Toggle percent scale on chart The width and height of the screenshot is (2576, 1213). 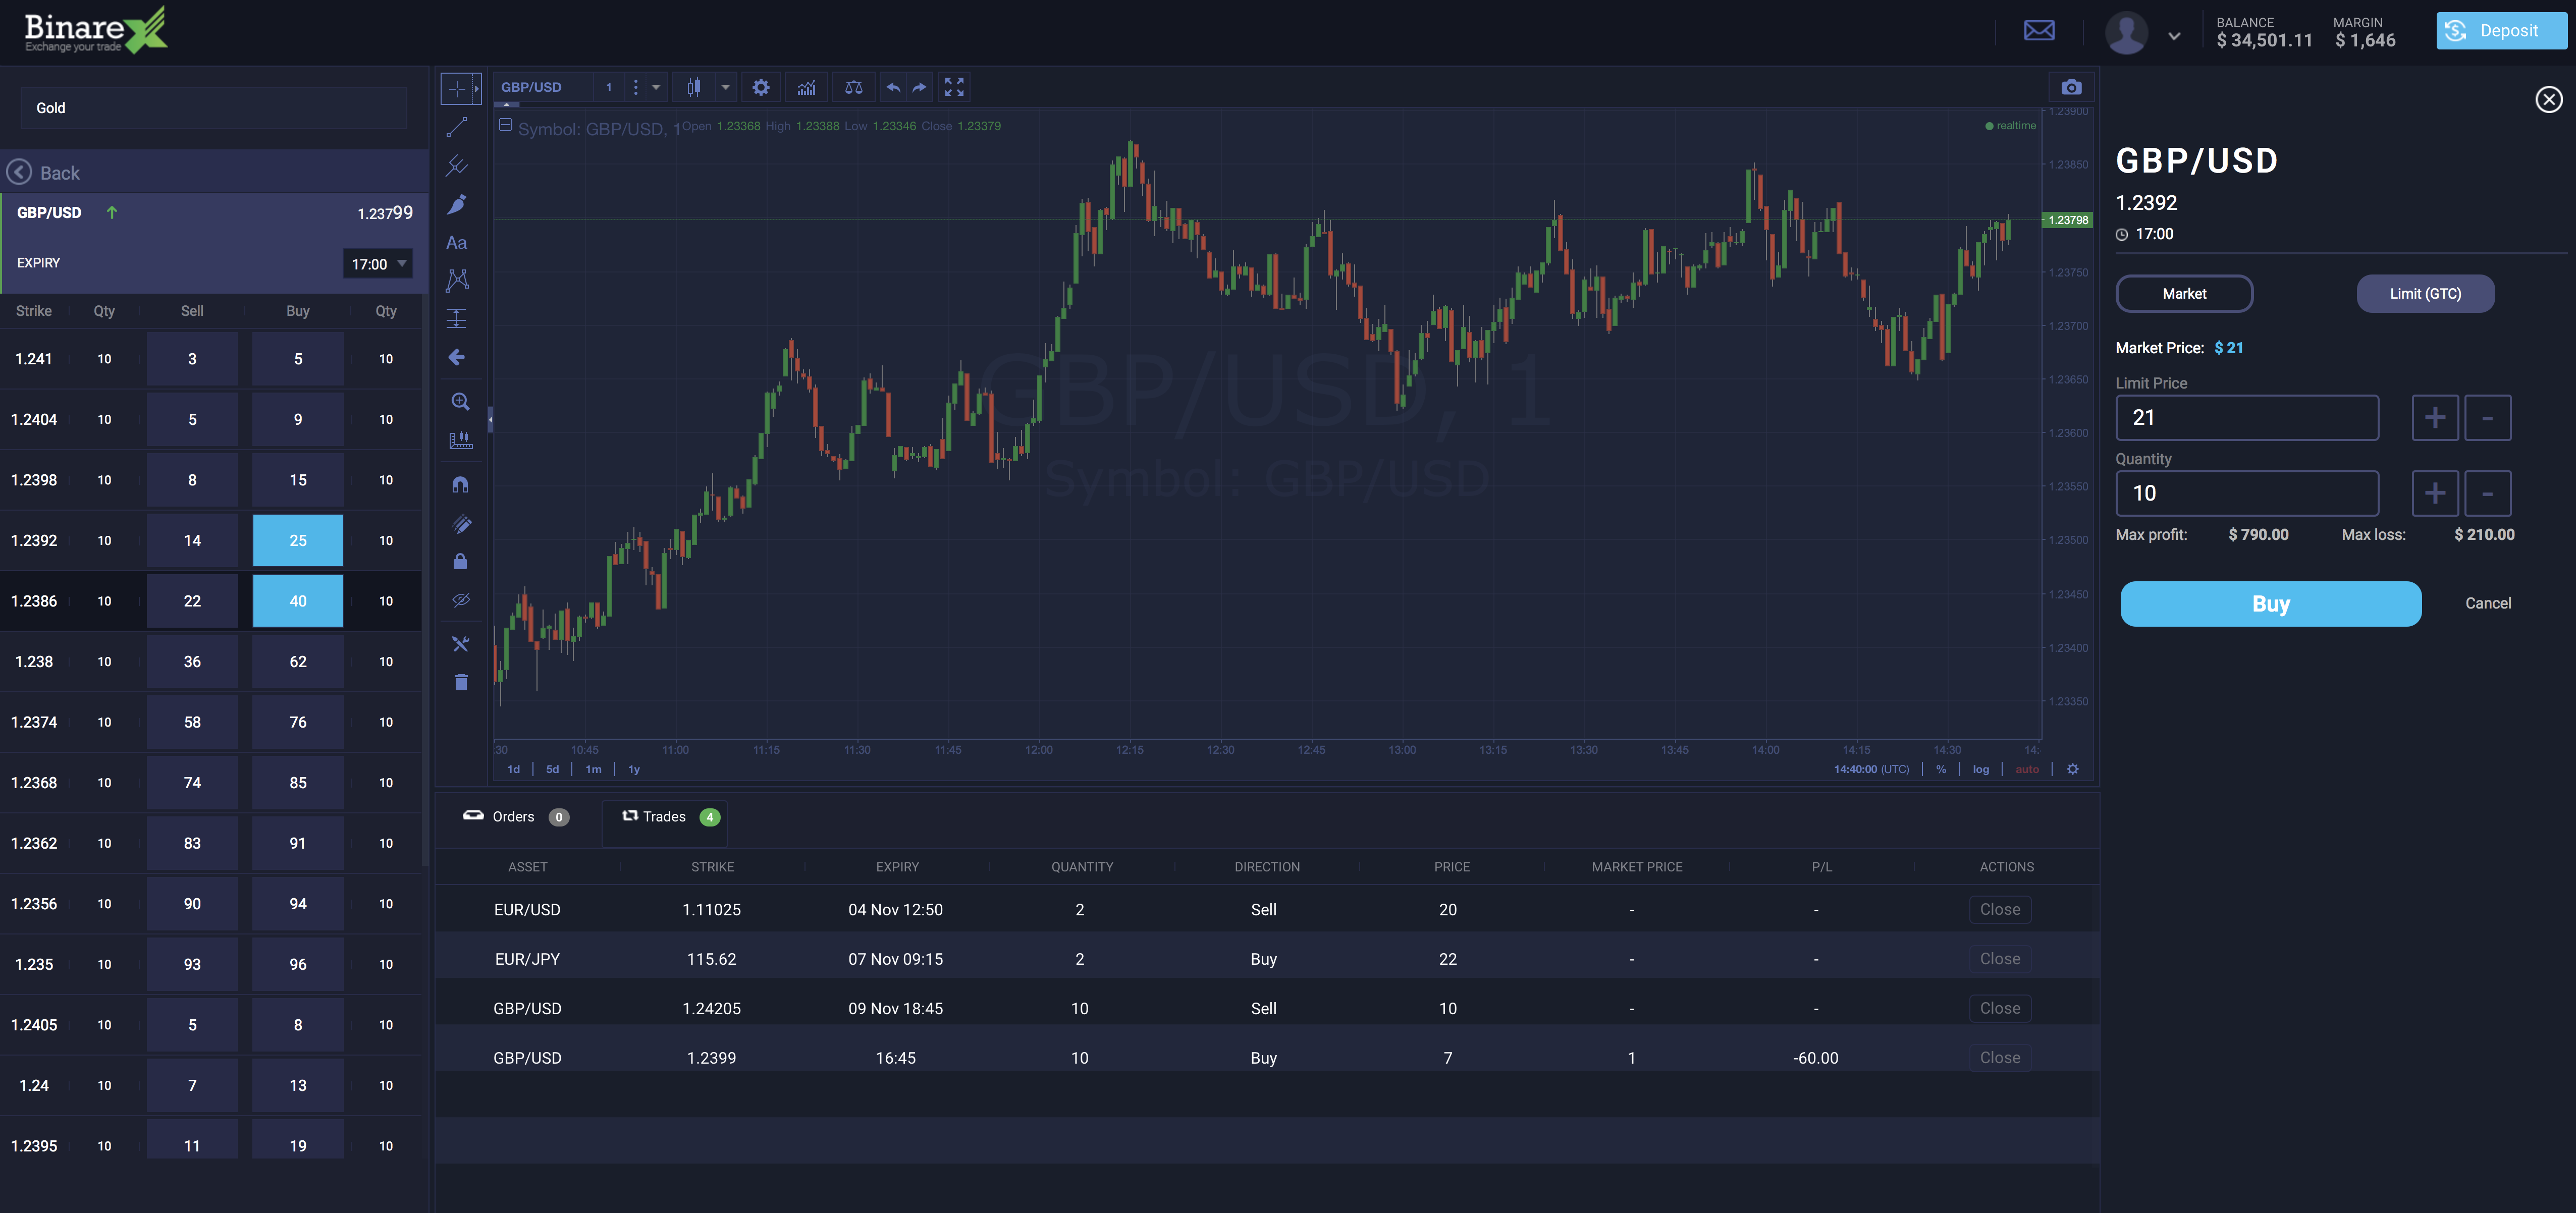pyautogui.click(x=1940, y=769)
